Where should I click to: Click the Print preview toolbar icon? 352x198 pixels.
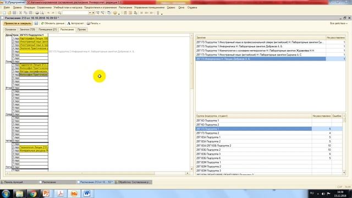(42, 13)
